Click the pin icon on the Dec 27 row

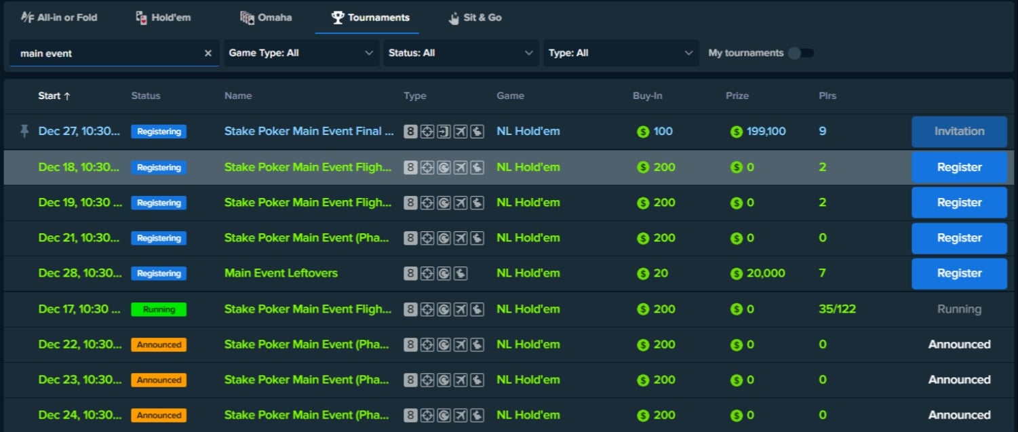24,132
